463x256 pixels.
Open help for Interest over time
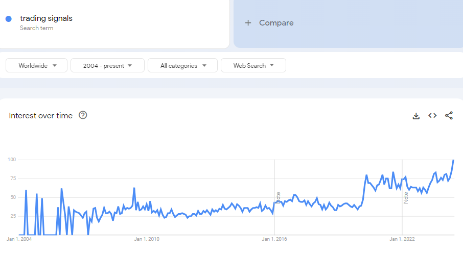tap(83, 115)
